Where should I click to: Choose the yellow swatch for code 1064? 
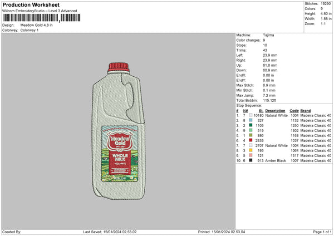(250, 150)
